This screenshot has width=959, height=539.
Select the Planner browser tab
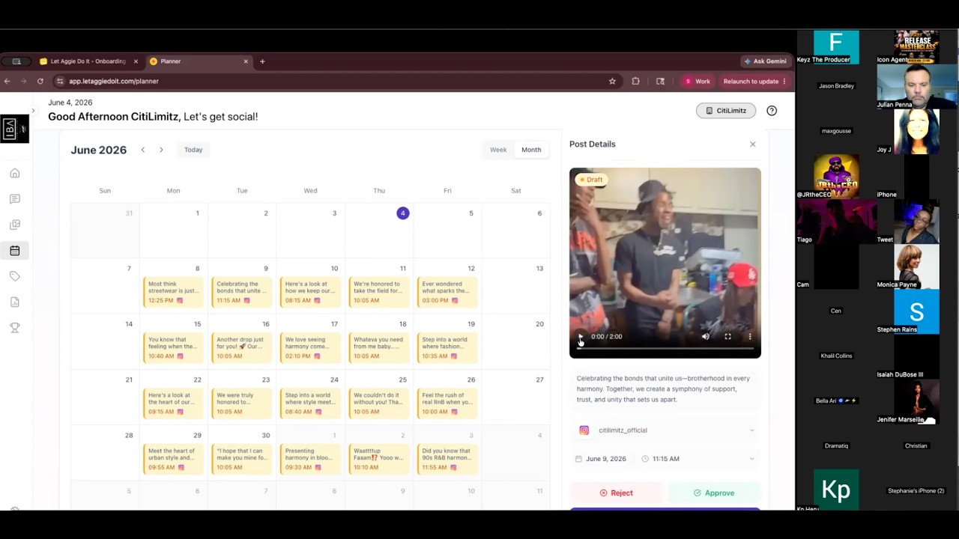pos(199,61)
